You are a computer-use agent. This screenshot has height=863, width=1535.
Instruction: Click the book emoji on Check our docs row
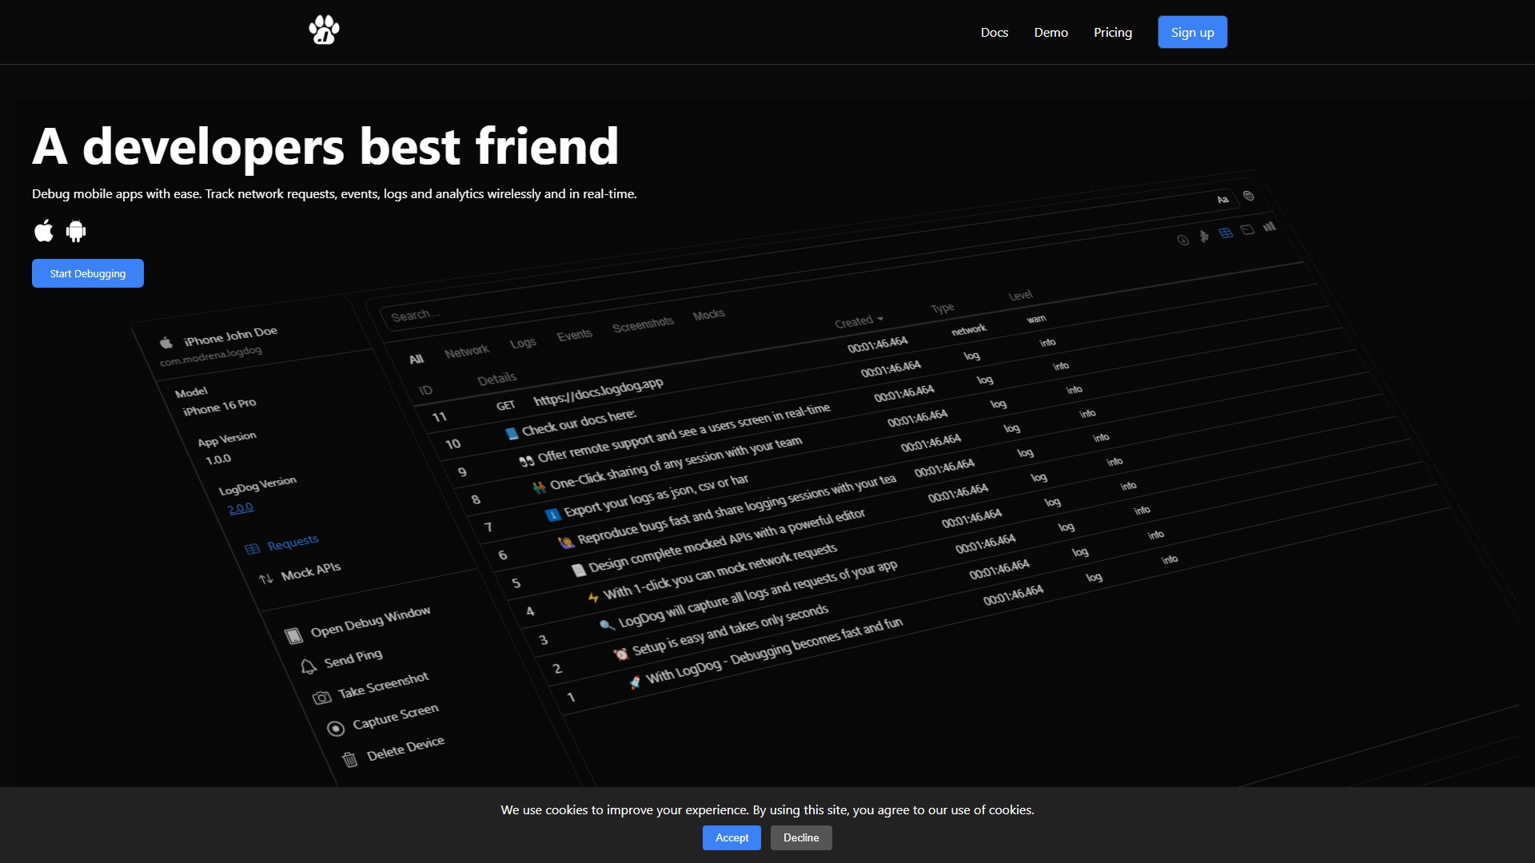point(512,434)
